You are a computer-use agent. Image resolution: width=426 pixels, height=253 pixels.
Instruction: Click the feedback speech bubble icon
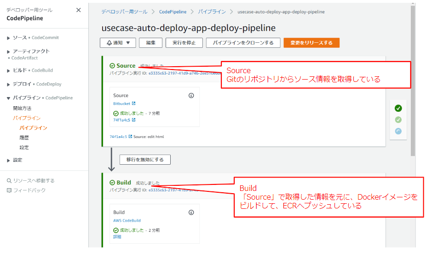[x=9, y=190]
